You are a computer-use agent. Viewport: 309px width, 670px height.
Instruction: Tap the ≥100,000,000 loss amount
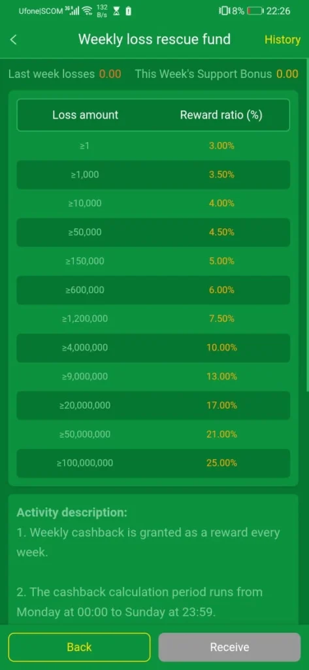(x=85, y=463)
